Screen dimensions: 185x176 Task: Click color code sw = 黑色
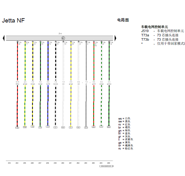[124, 121]
